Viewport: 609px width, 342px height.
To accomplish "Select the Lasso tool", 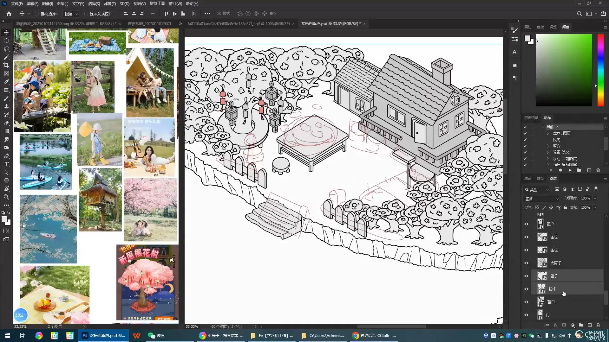I will (x=6, y=49).
